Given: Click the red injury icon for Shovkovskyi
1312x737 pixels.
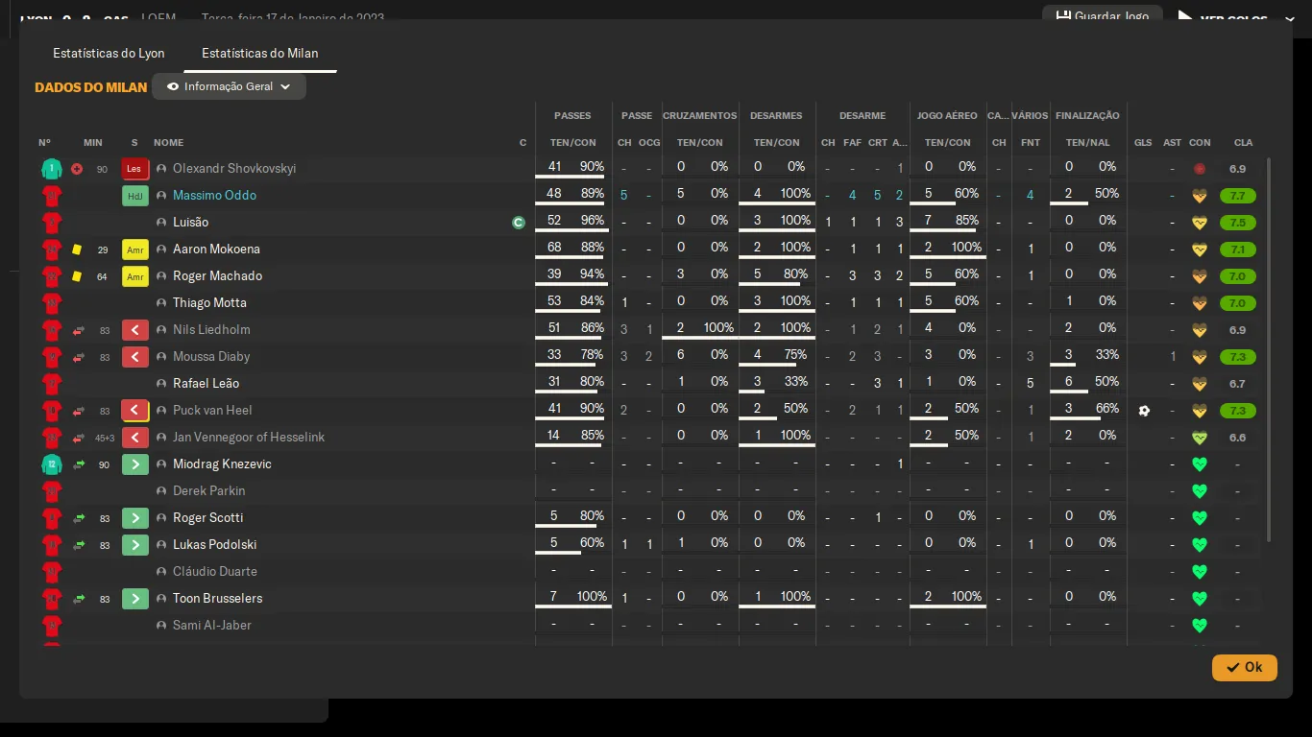Looking at the screenshot, I should click(77, 169).
